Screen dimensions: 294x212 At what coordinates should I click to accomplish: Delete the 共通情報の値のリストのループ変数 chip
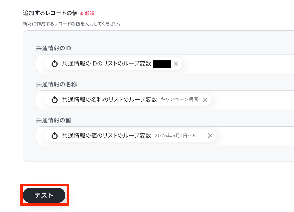tap(210, 136)
